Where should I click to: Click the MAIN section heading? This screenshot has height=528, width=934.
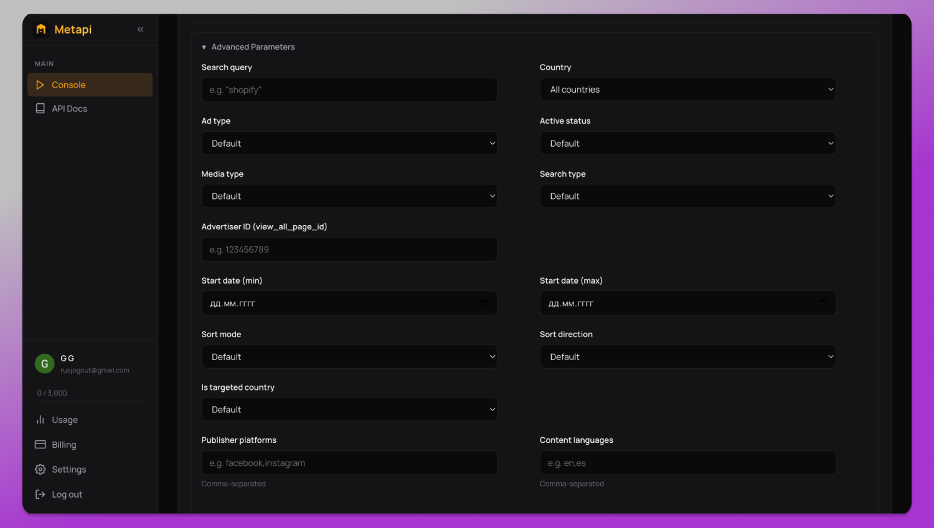[x=44, y=63]
